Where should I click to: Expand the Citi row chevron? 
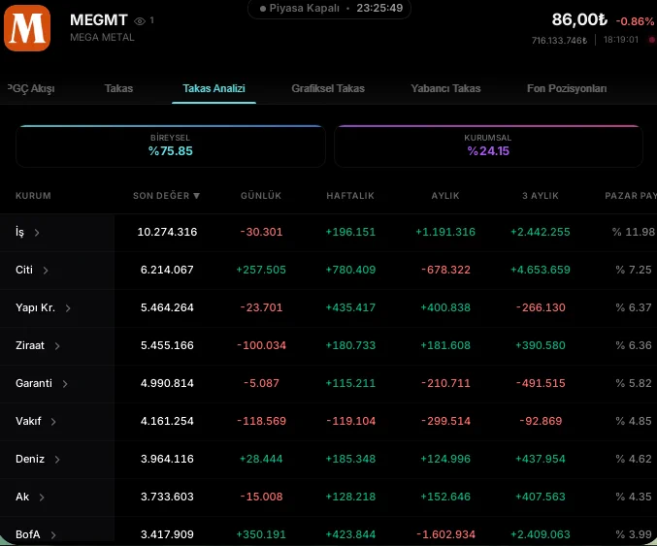point(46,271)
